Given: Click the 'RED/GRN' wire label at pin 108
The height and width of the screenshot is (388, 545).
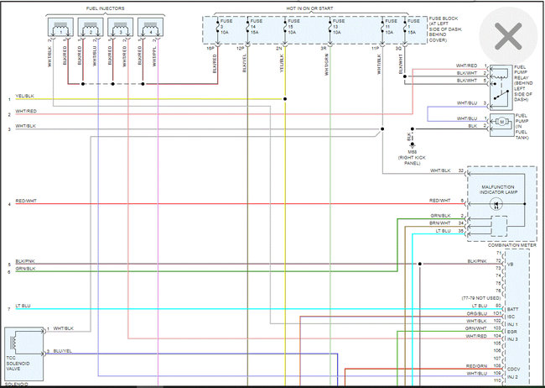Looking at the screenshot, I should coord(476,366).
